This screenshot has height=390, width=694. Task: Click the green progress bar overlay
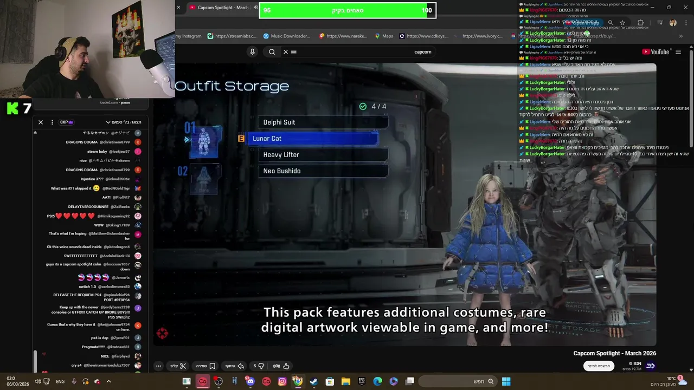348,10
